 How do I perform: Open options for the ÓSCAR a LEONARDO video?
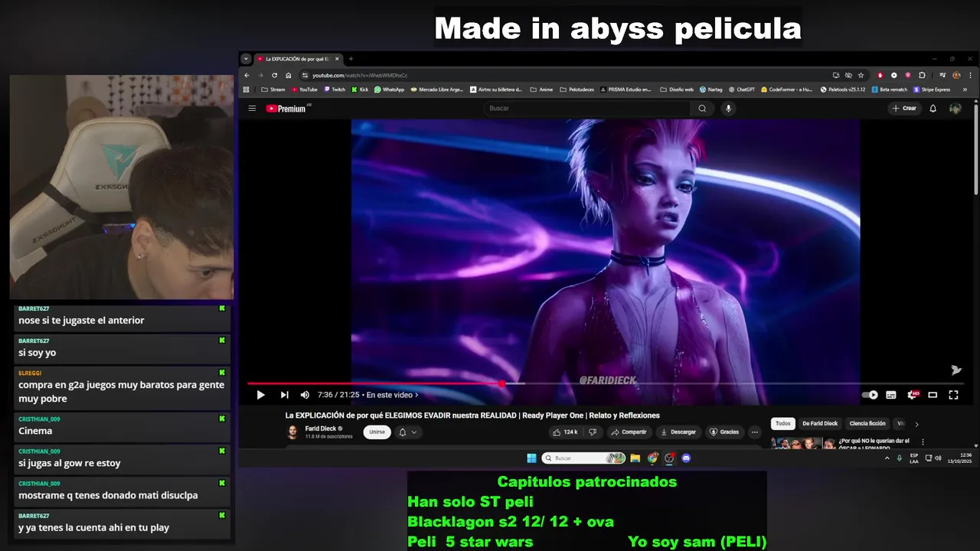pos(923,442)
